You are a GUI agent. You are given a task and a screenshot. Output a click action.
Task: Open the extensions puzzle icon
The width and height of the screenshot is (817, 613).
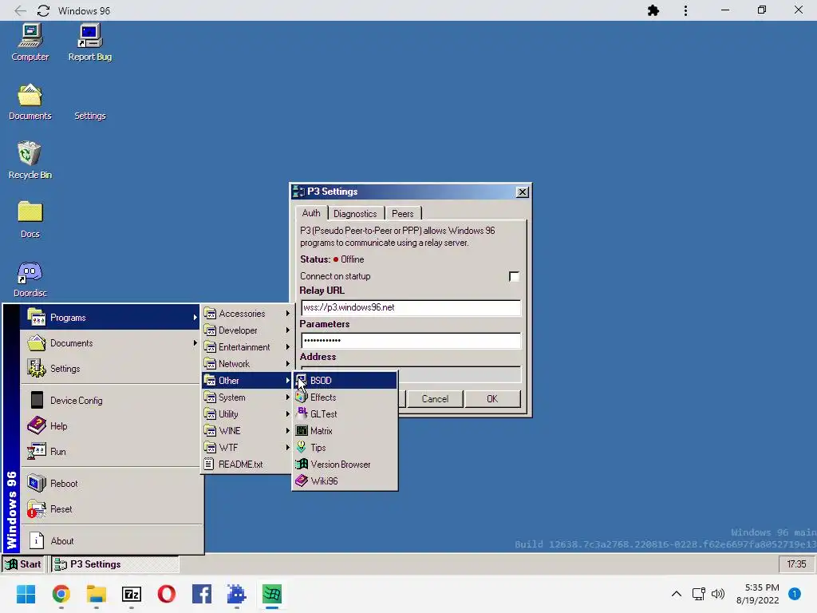tap(653, 10)
